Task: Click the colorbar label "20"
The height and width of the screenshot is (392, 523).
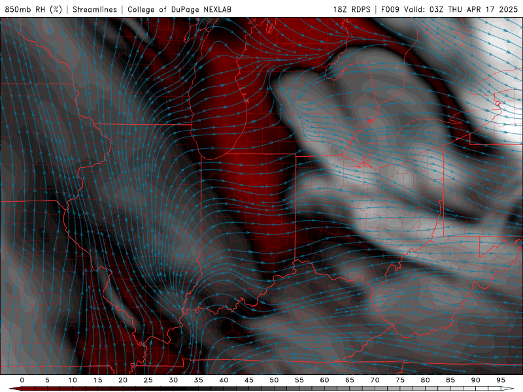Action: (123, 380)
